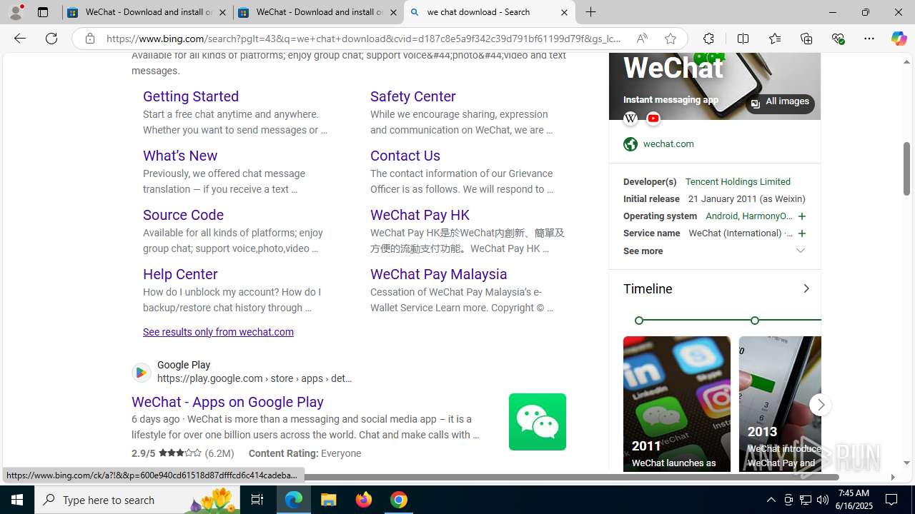This screenshot has width=915, height=514.
Task: Enable Split screen view
Action: (x=743, y=39)
